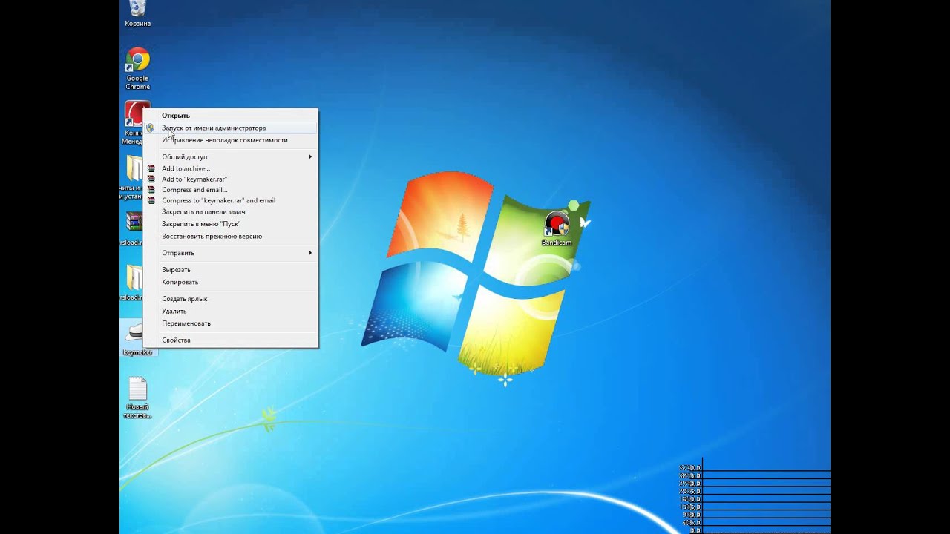This screenshot has height=534, width=950.
Task: Click Удалить in the context menu
Action: coord(231,311)
